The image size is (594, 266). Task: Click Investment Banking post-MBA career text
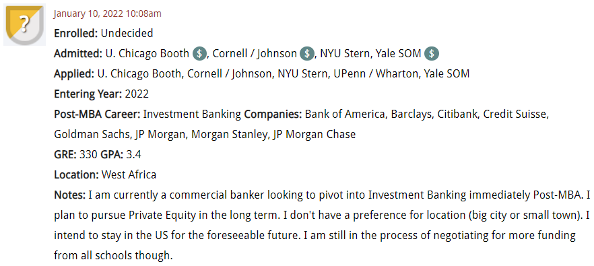193,114
